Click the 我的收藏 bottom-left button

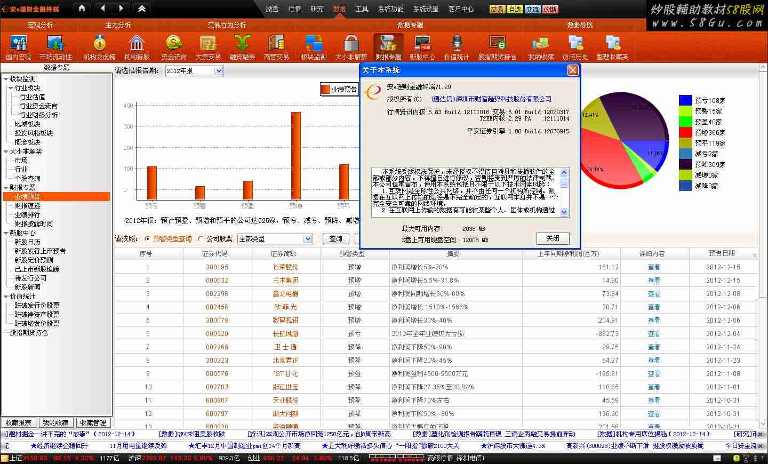pos(55,422)
